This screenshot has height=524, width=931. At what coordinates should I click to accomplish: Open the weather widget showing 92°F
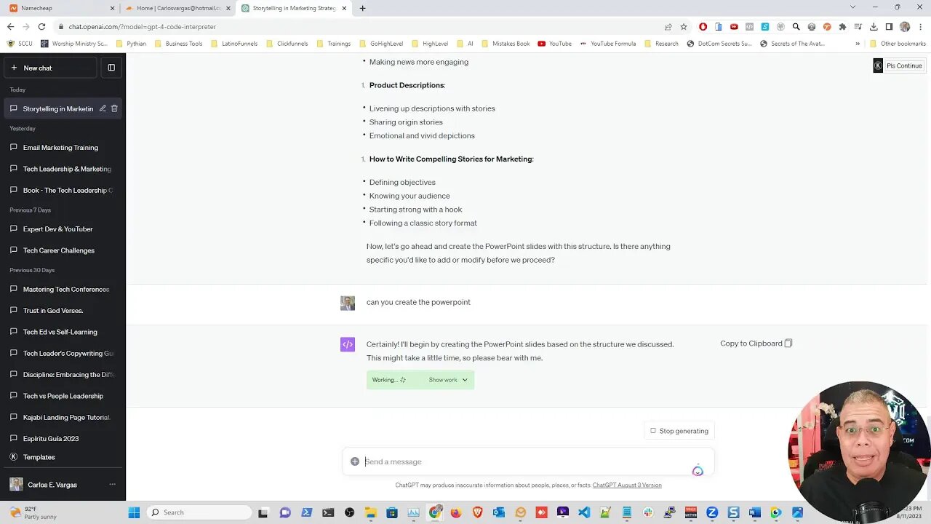[33, 512]
